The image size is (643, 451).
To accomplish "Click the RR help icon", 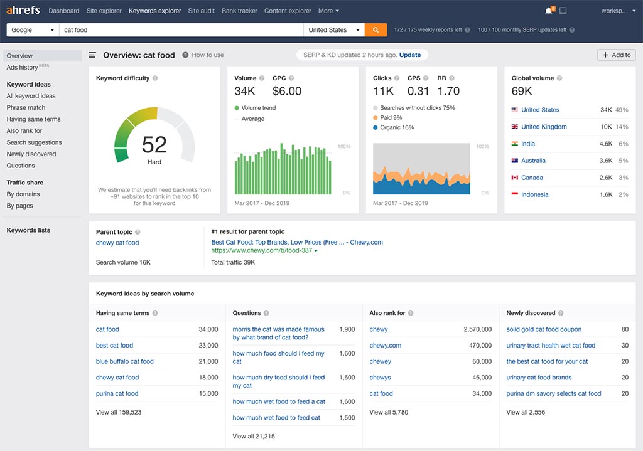I will coord(451,78).
